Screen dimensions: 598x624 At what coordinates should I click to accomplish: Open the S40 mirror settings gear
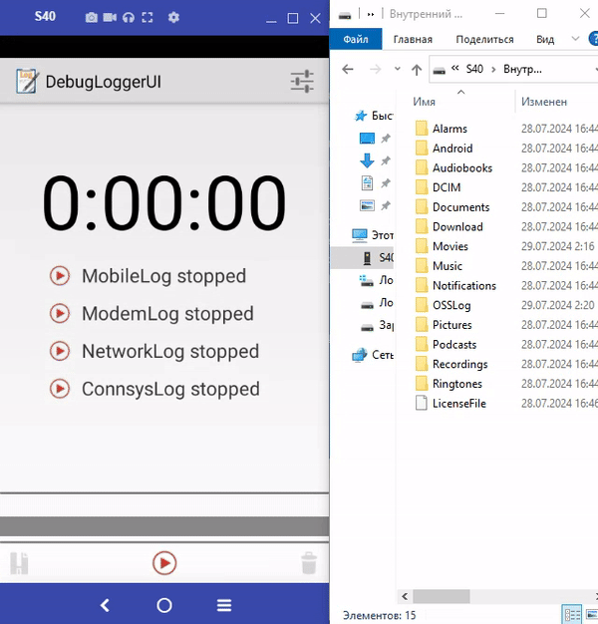tap(174, 18)
